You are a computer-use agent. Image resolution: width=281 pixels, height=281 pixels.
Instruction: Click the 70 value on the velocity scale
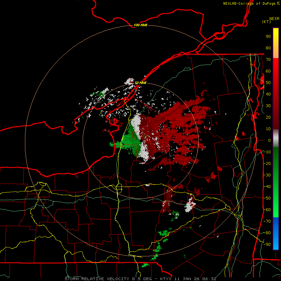tap(268, 60)
